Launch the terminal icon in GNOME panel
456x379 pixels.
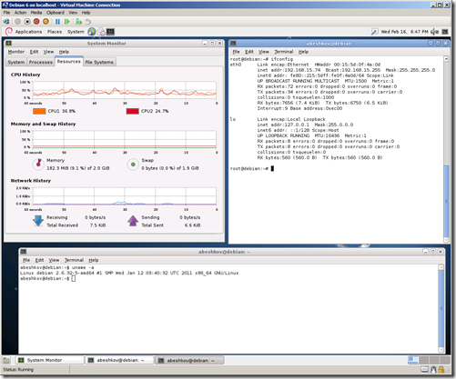110,32
